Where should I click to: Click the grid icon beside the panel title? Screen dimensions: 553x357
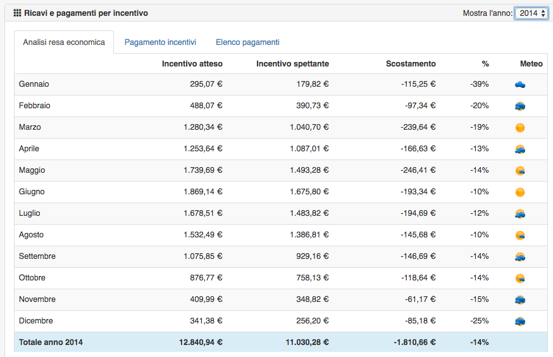point(17,13)
